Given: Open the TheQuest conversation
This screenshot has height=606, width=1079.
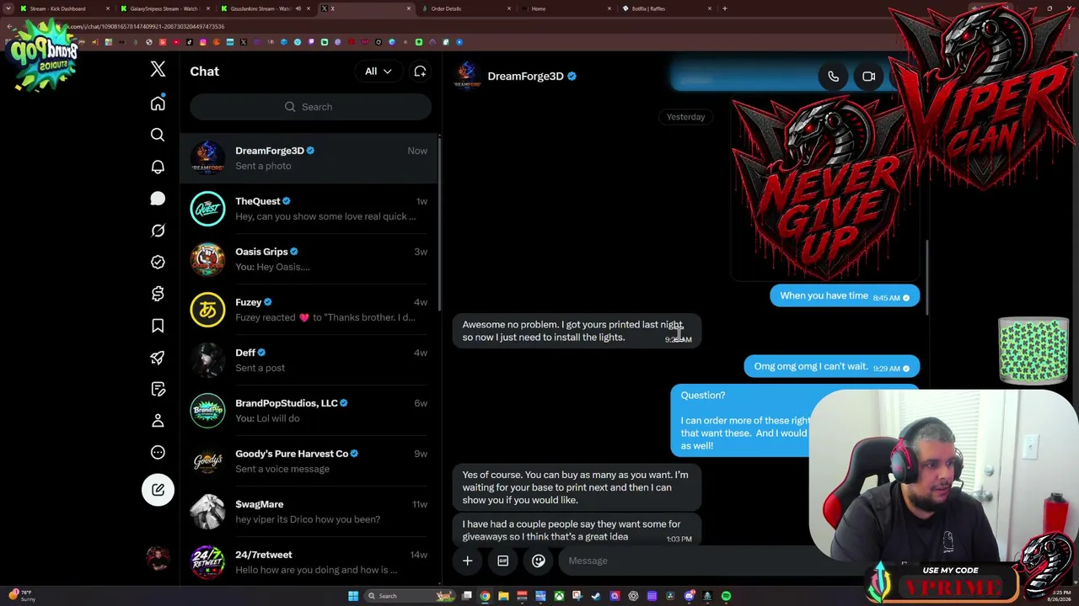Looking at the screenshot, I should coord(310,209).
